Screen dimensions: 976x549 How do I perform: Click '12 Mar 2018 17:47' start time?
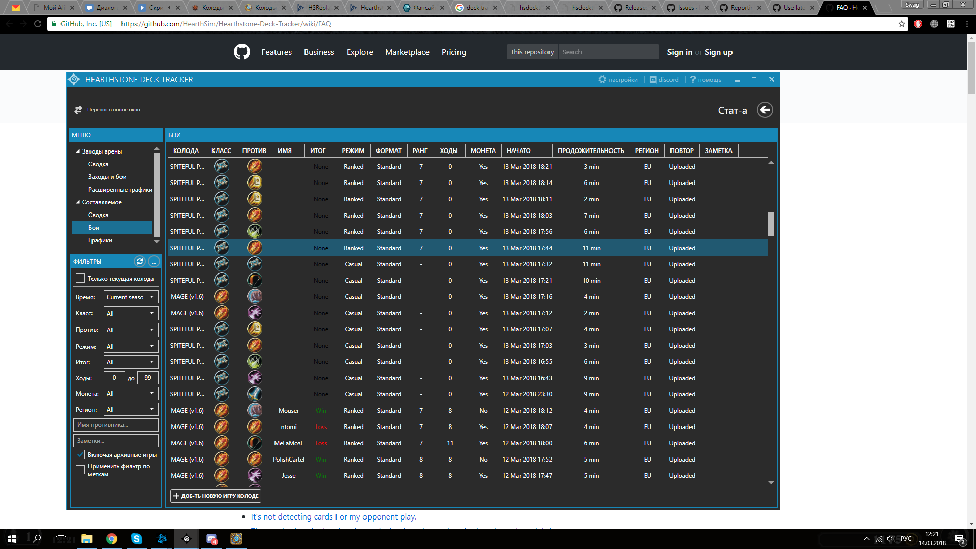pyautogui.click(x=527, y=475)
